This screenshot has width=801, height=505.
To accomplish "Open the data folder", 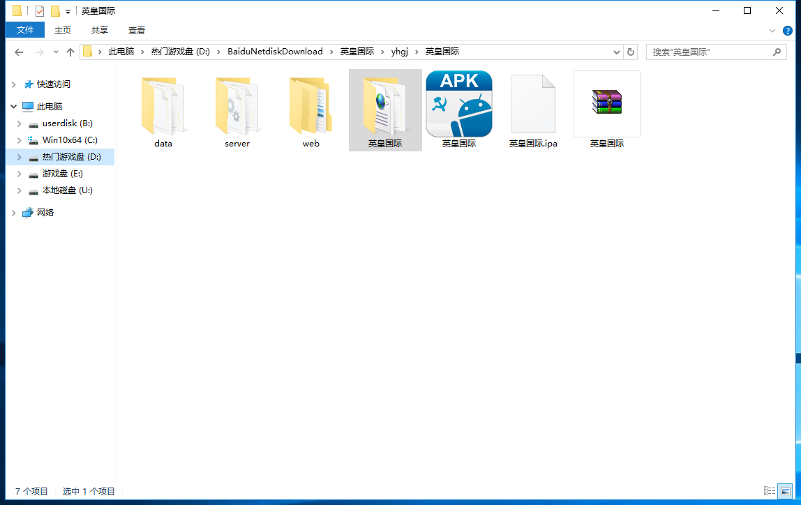I will click(163, 108).
